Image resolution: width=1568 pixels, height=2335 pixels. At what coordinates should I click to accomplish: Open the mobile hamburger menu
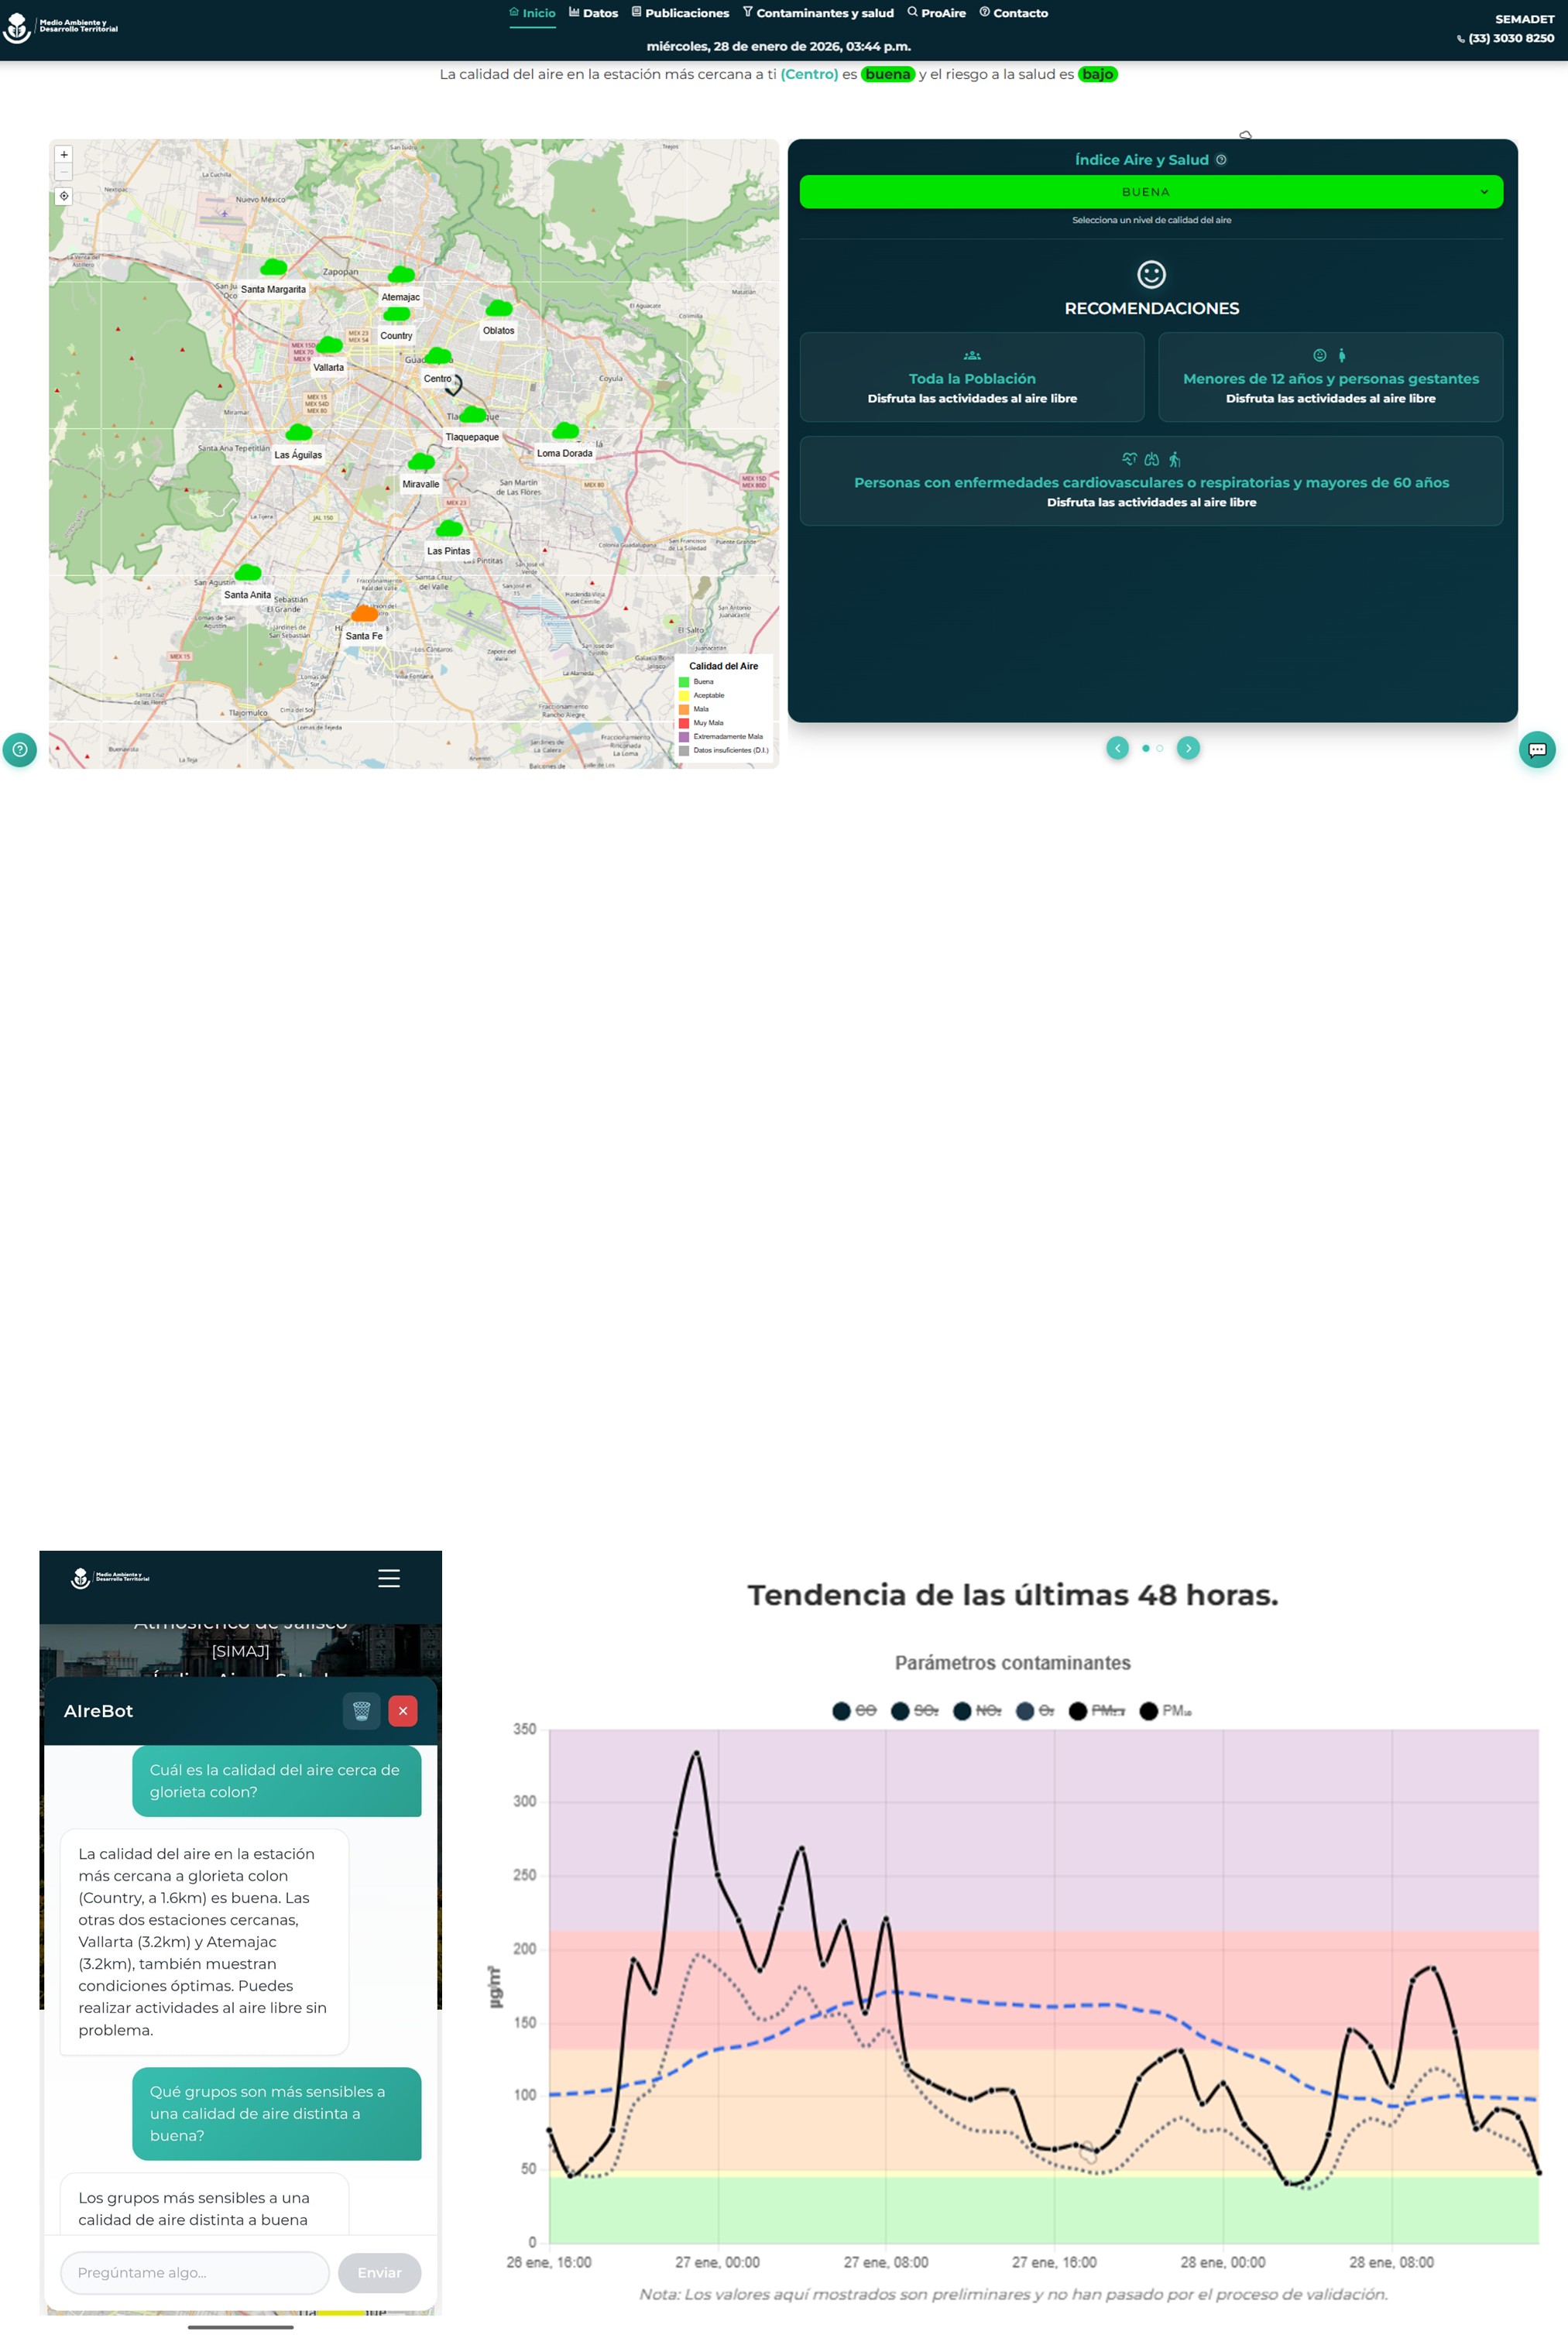389,1577
